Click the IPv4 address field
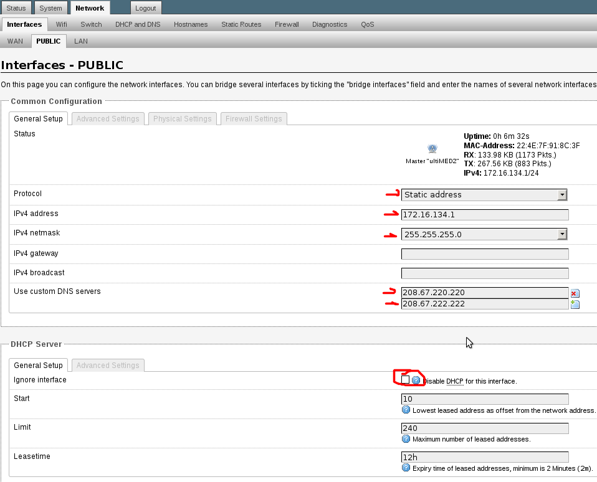The height and width of the screenshot is (482, 597). (485, 215)
